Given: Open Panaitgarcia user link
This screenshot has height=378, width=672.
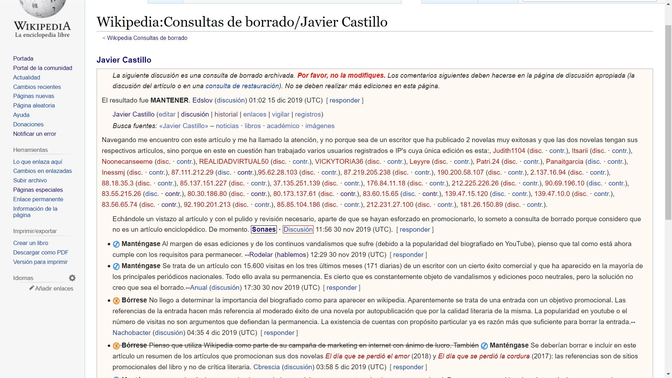Looking at the screenshot, I should [565, 162].
